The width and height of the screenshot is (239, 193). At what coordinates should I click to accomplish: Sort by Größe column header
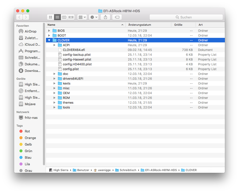click(x=183, y=25)
